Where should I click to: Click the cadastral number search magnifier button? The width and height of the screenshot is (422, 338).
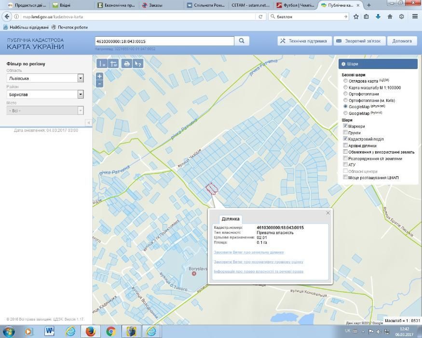point(242,41)
